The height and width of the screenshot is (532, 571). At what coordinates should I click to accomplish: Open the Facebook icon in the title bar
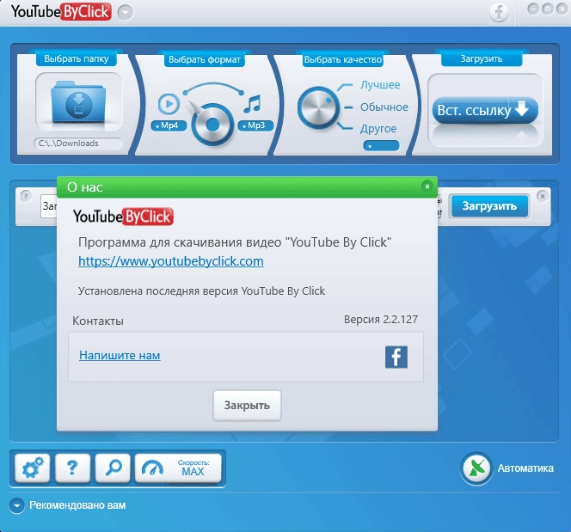point(499,12)
